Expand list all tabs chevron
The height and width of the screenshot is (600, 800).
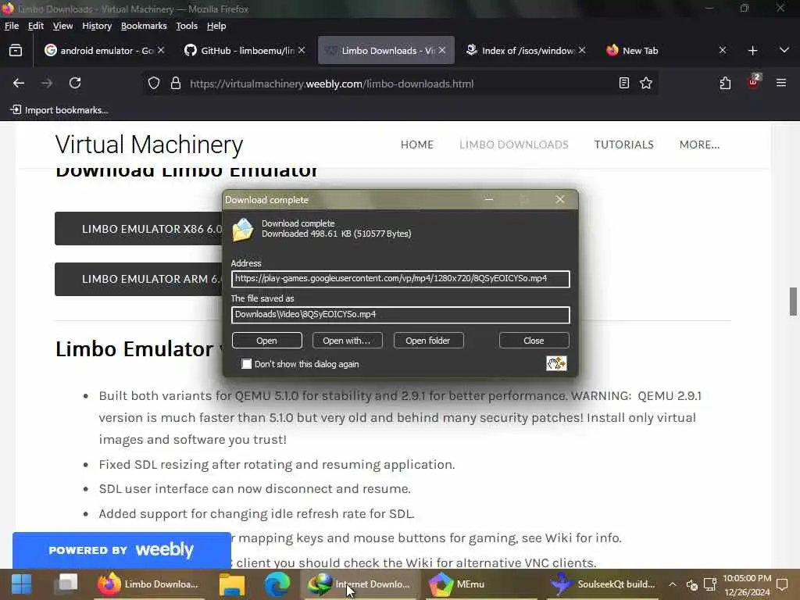(784, 50)
